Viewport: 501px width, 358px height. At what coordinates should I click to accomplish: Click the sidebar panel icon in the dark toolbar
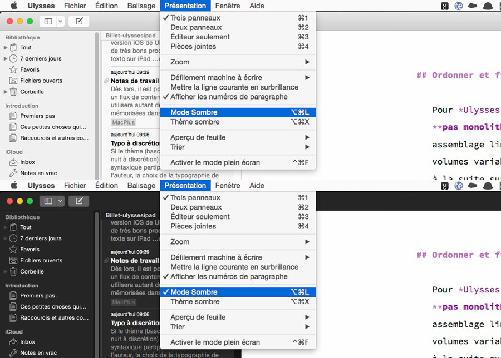(48, 201)
